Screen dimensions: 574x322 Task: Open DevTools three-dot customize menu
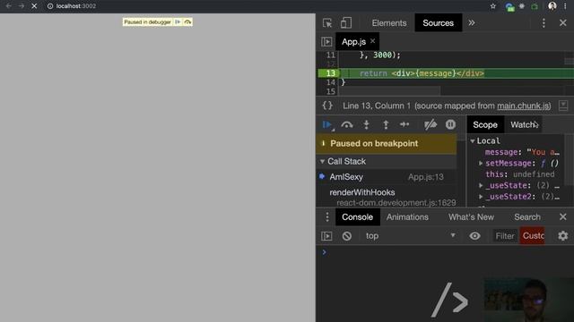pos(544,23)
